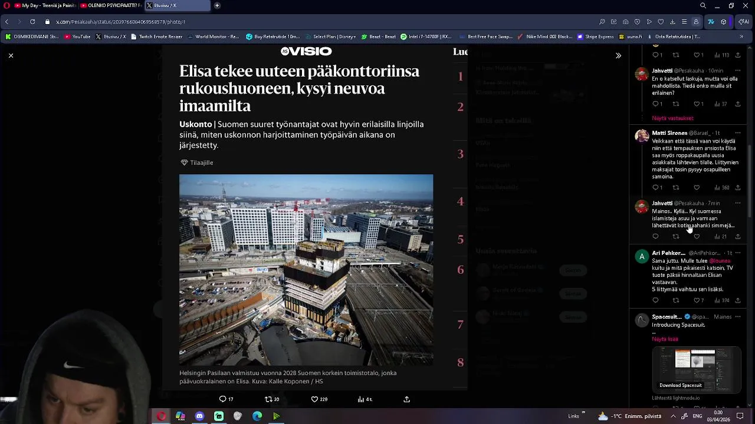Screen dimensions: 755x424
Task: View stats (21) on Jahvetti's 7min comment
Action: 721,237
